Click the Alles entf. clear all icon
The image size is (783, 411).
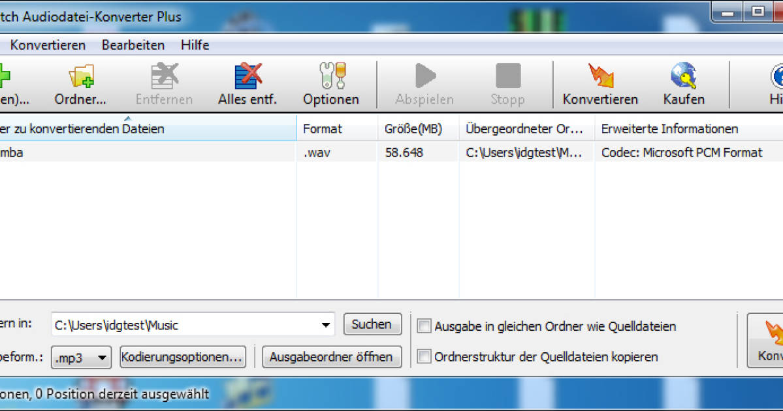(248, 77)
